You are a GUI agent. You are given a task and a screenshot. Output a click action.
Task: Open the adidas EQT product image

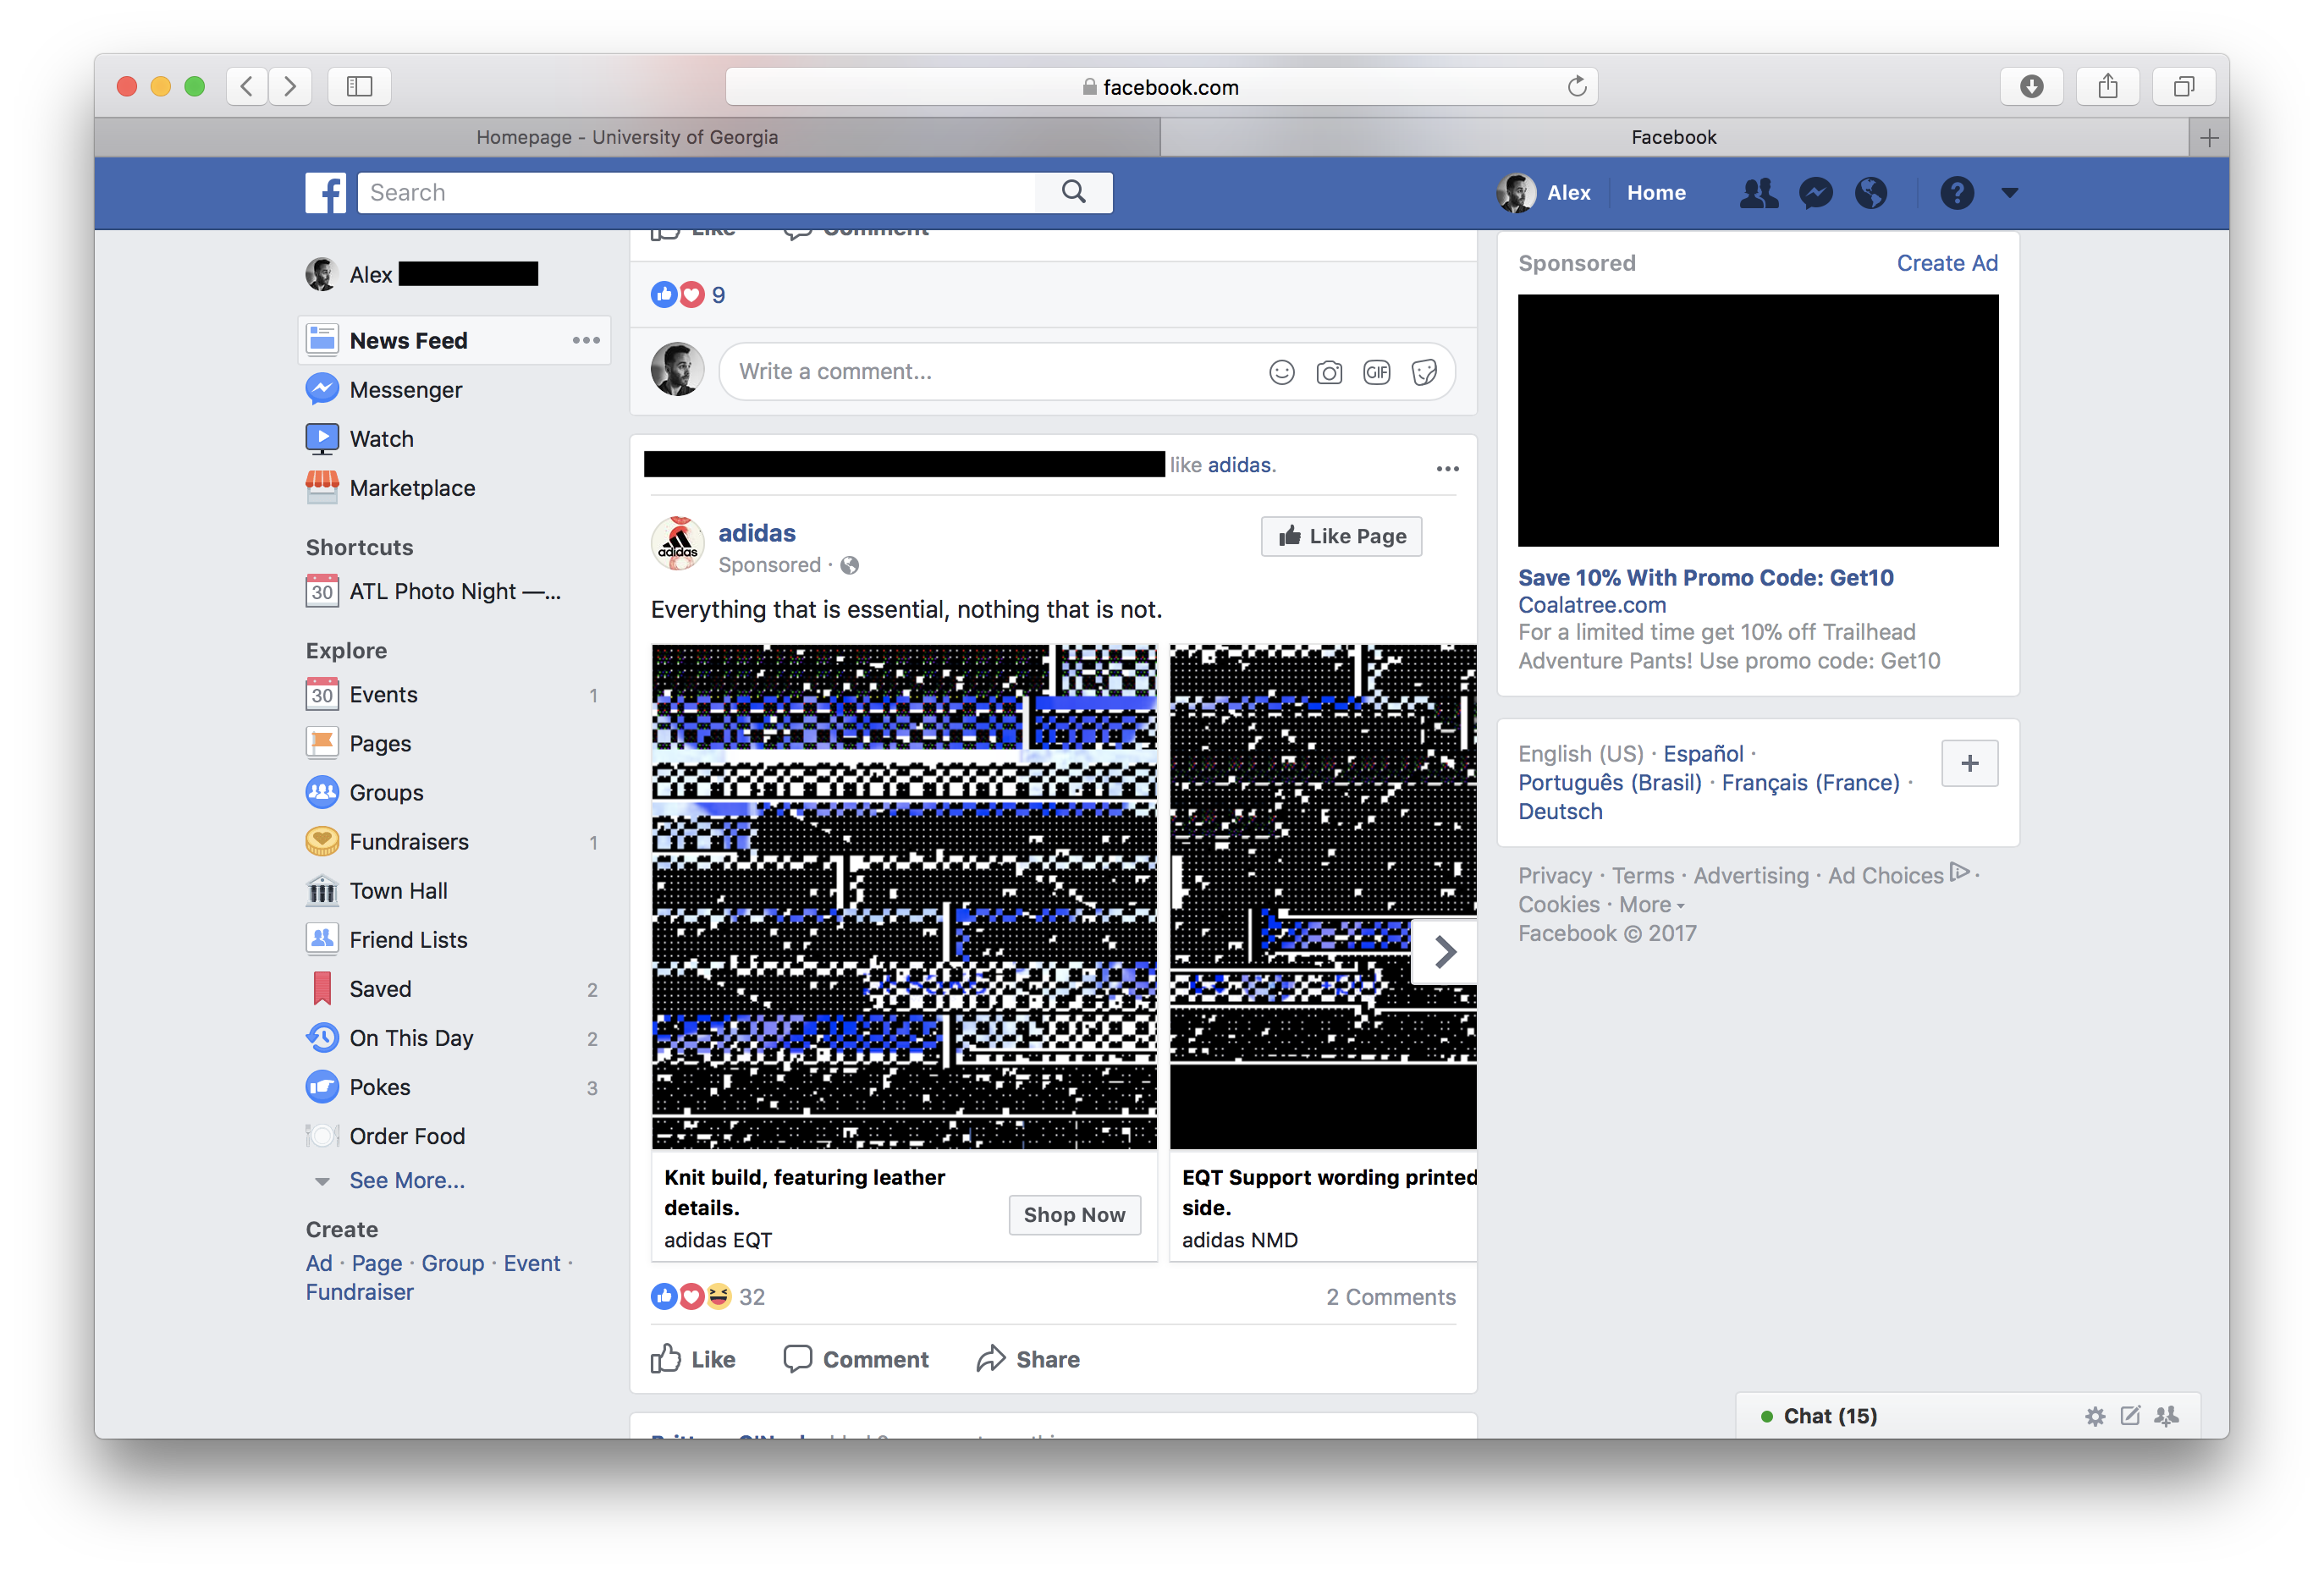tap(904, 896)
